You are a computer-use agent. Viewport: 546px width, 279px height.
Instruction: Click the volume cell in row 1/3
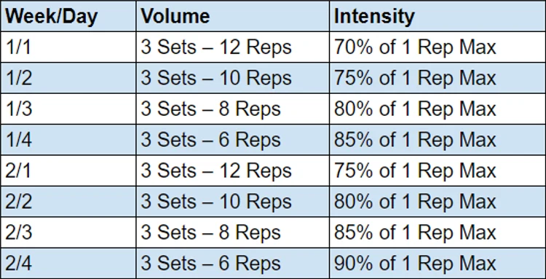pos(233,109)
